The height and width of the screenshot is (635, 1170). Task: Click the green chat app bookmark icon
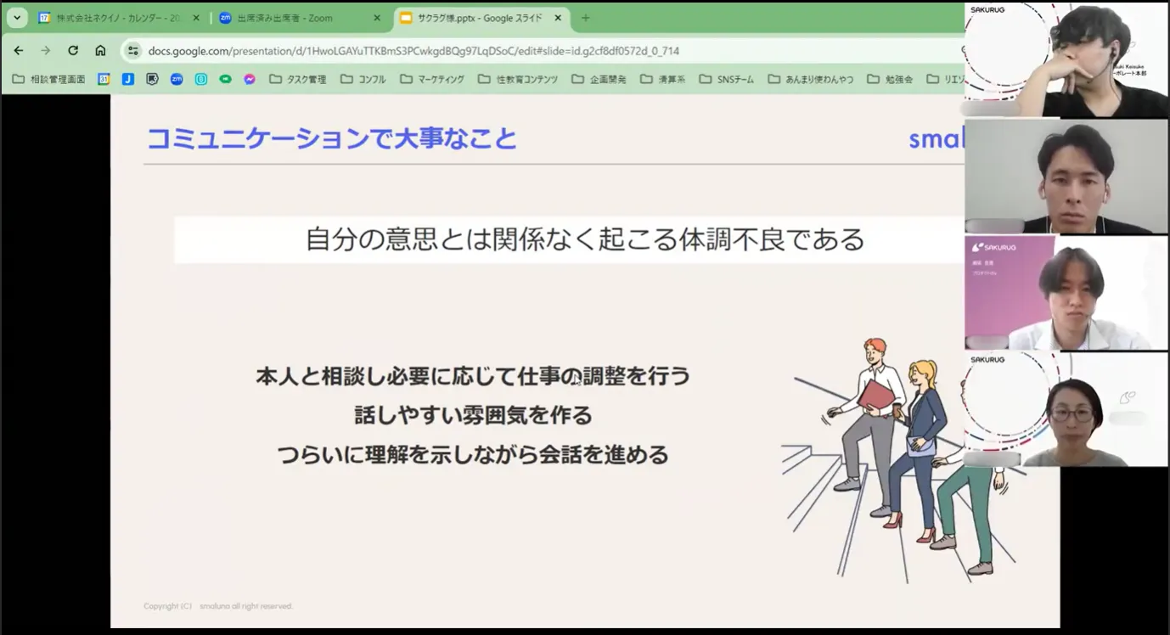click(223, 78)
